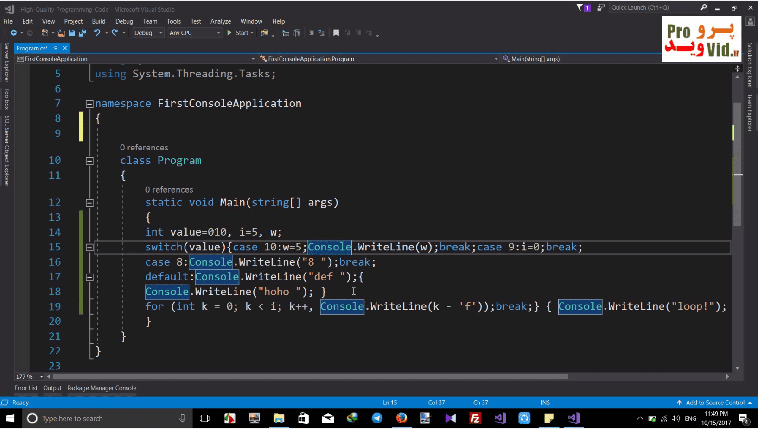Screen dimensions: 758x429
Task: Pin the Program.cs tab
Action: (x=55, y=48)
